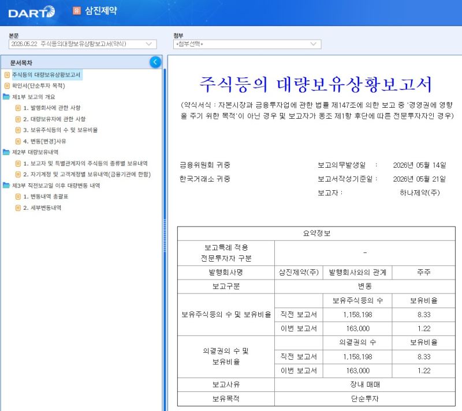
Task: Click page icon beside 2. 세부변동내역
Action: click(x=18, y=208)
